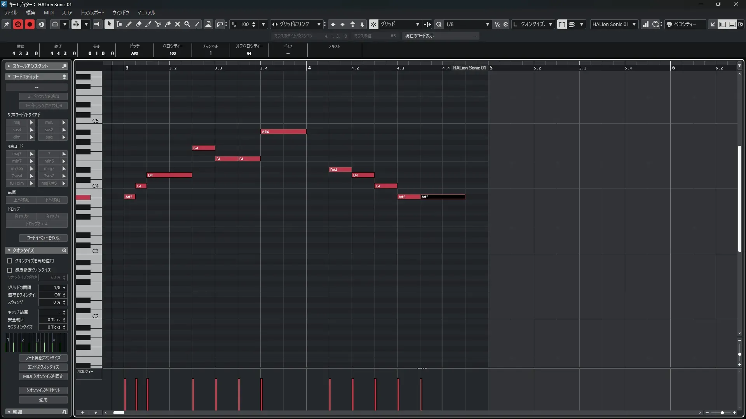746x419 pixels.
Task: Toggle the Snap on/off button
Action: (x=373, y=24)
